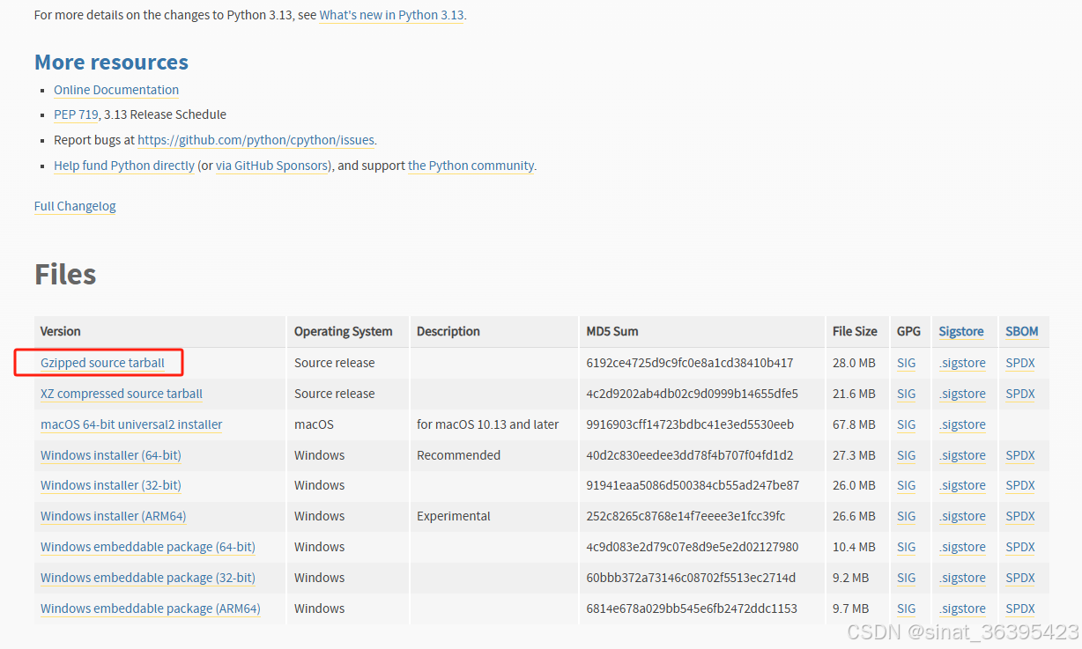Screen dimensions: 1082x649
Task: Download Windows embeddable package (32-bit)
Action: tap(148, 578)
